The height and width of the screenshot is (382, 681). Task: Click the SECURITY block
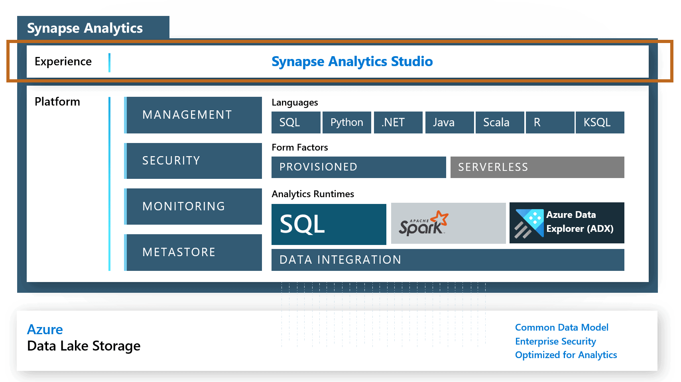[x=193, y=161]
